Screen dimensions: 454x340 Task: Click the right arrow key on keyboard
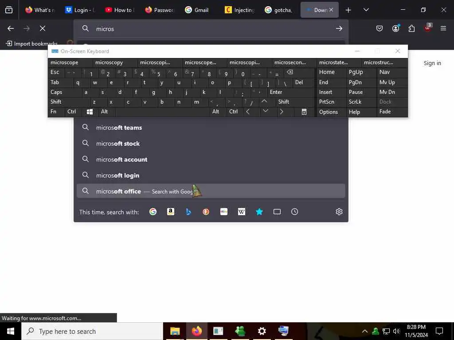pos(282,112)
